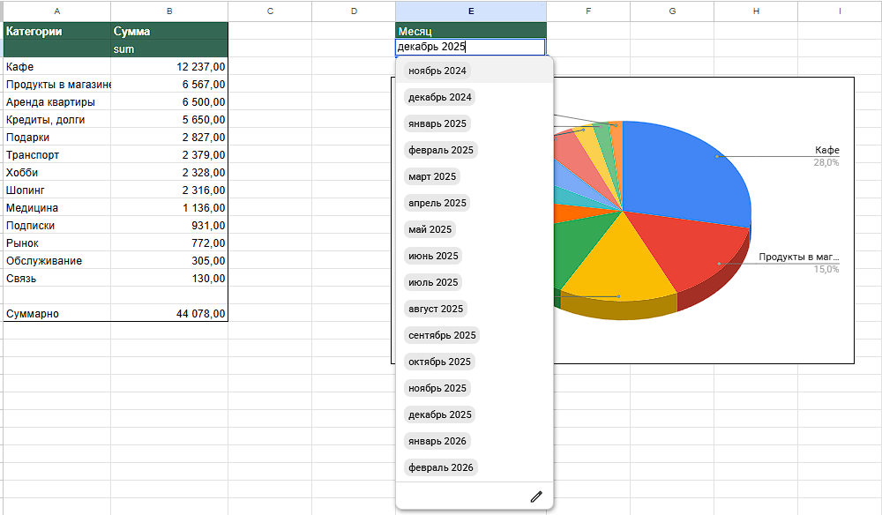Screen dimensions: 882x515
Task: Select column E header
Action: (470, 11)
